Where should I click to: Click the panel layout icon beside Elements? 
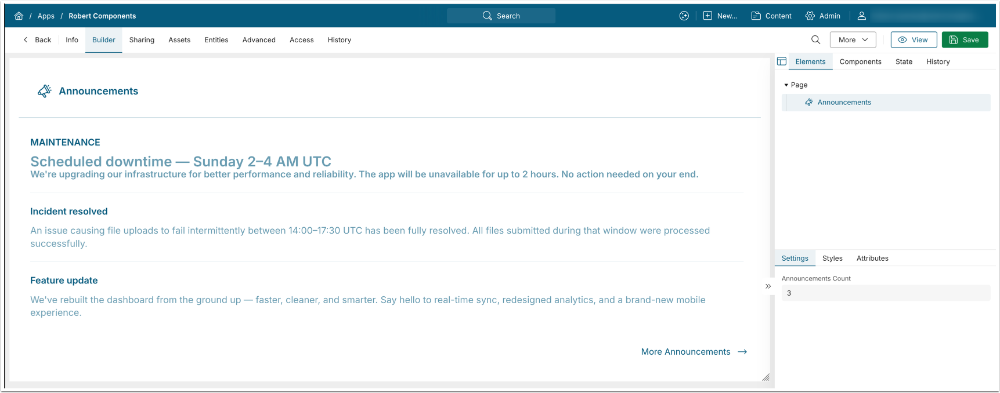(x=782, y=61)
